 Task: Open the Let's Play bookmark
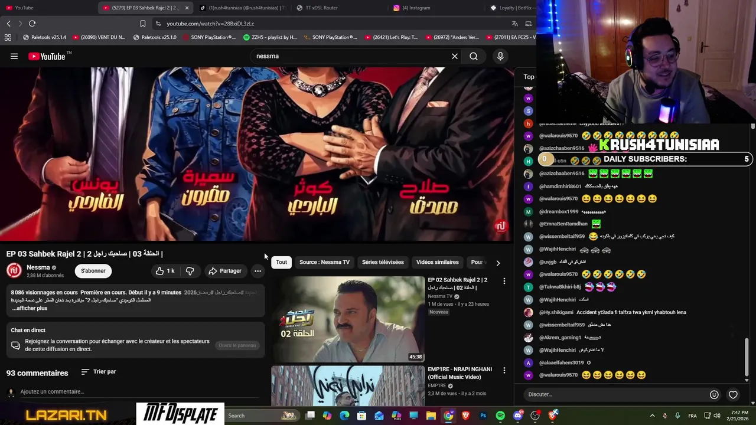tap(391, 37)
